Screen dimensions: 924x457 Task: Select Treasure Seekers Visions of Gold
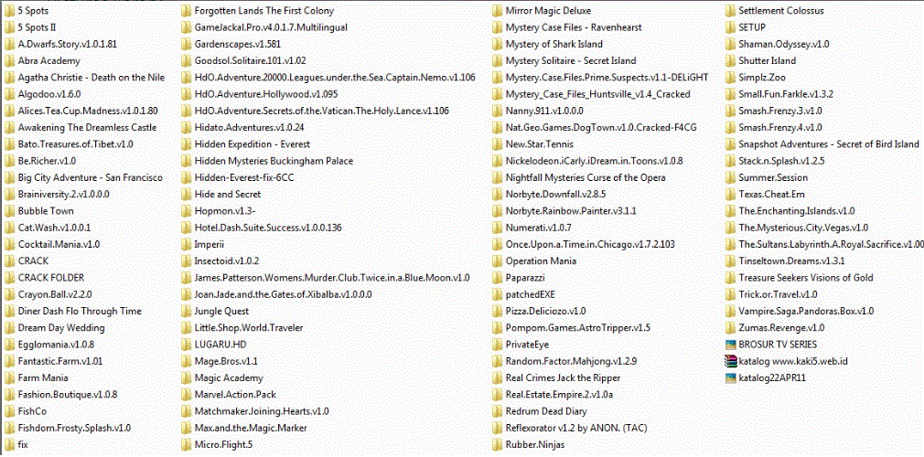pyautogui.click(x=806, y=277)
